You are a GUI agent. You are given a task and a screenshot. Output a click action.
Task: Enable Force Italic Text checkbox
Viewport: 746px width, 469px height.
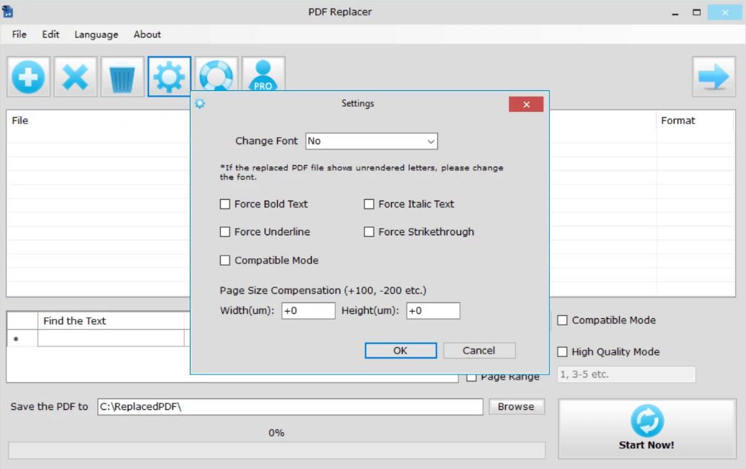click(369, 204)
